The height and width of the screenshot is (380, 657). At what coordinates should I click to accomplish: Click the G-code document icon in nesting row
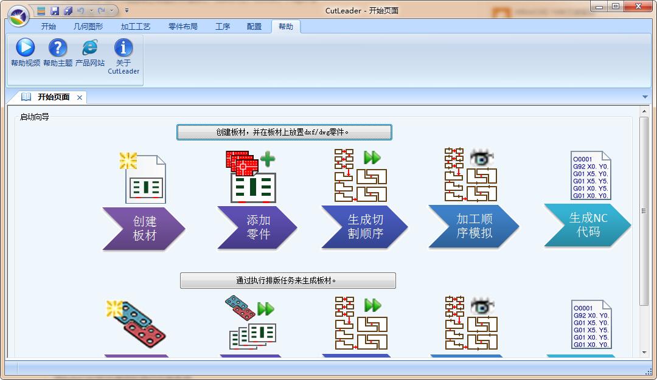click(591, 324)
